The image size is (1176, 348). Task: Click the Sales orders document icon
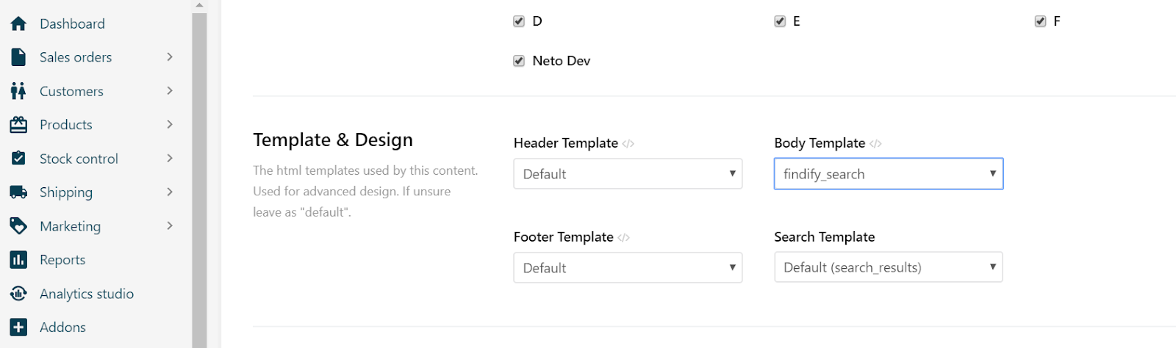click(x=18, y=57)
